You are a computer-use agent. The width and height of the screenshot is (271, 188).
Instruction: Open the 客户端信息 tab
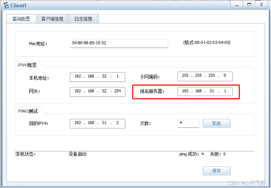52,19
